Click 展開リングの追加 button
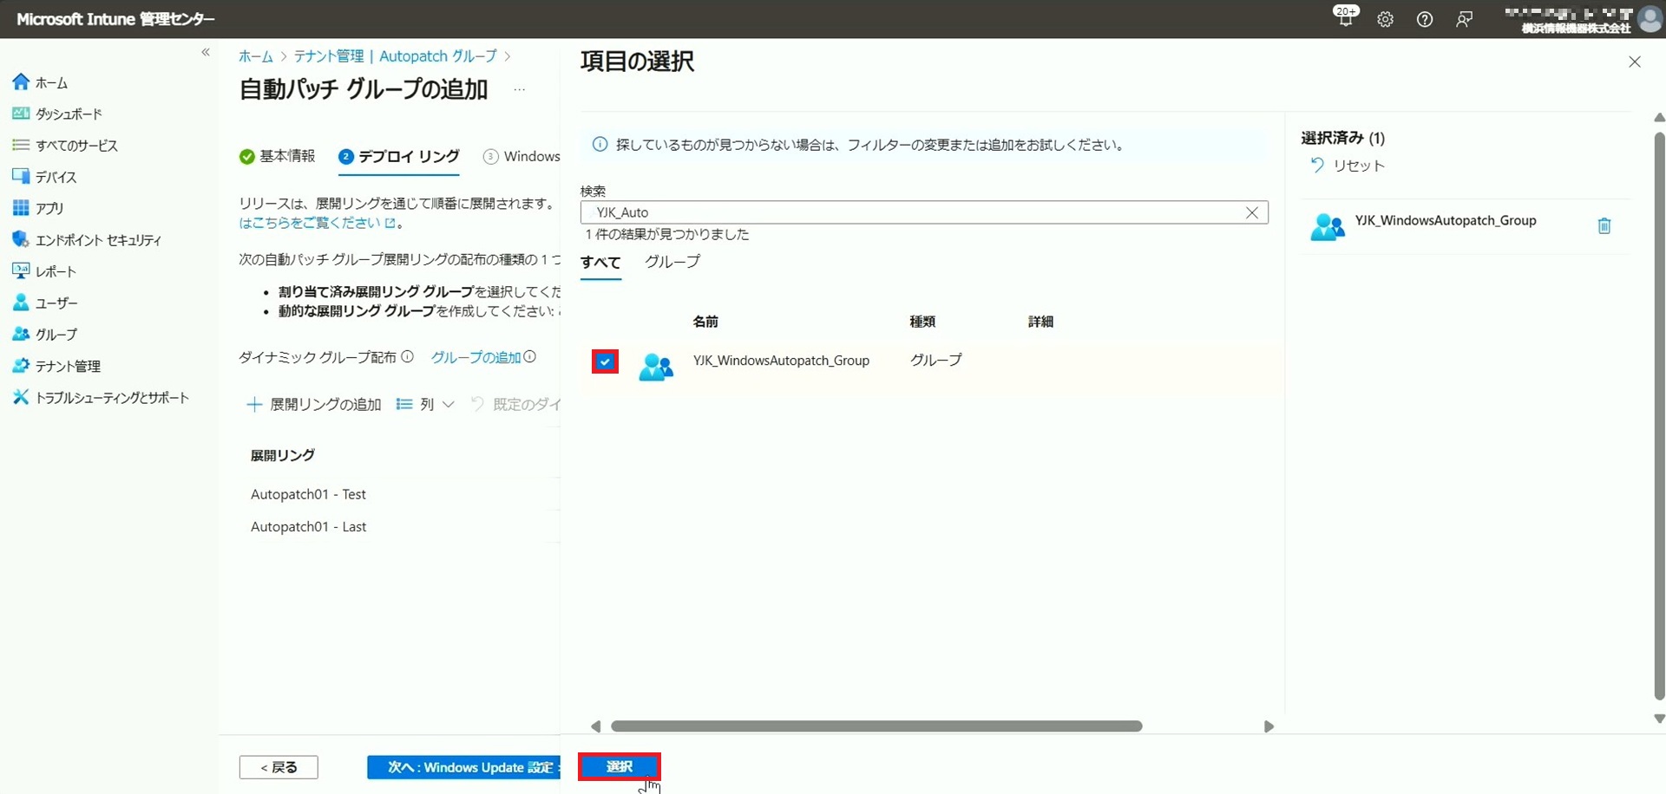The image size is (1666, 794). 314,404
